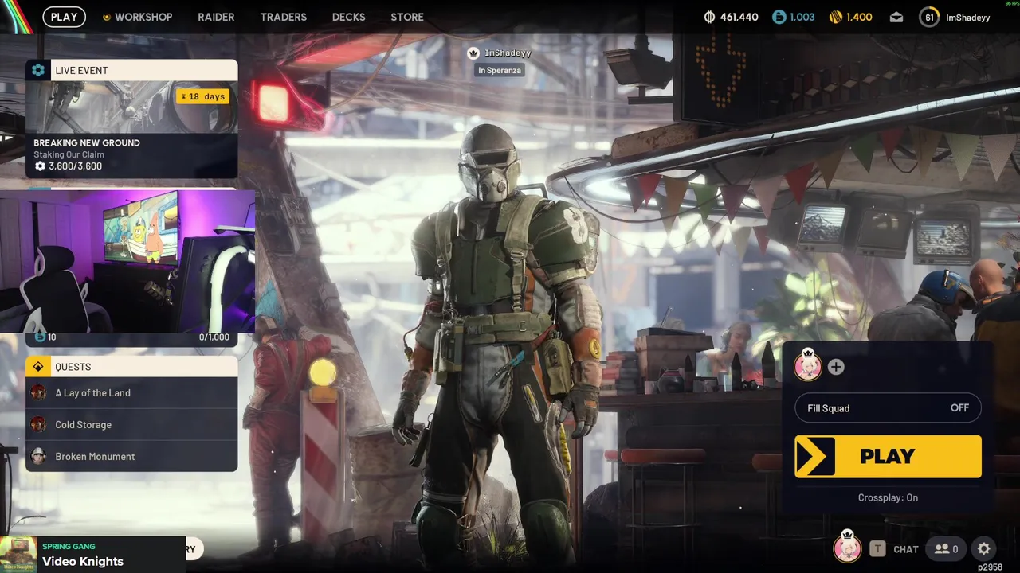
Task: Open the PLAY tab in top navigation
Action: pyautogui.click(x=64, y=17)
